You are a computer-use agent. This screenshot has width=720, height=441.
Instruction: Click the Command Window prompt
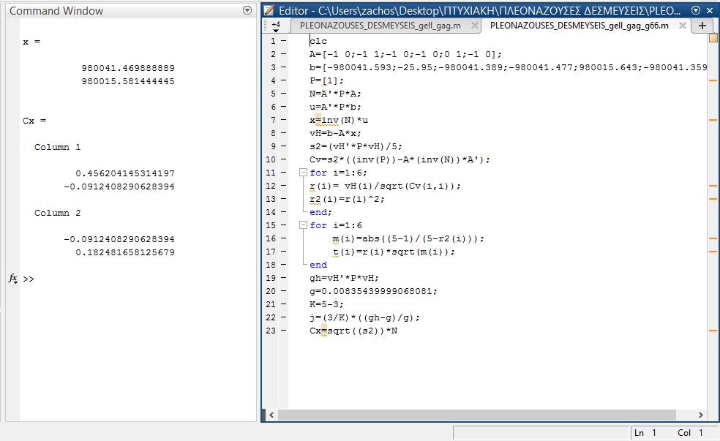(29, 279)
